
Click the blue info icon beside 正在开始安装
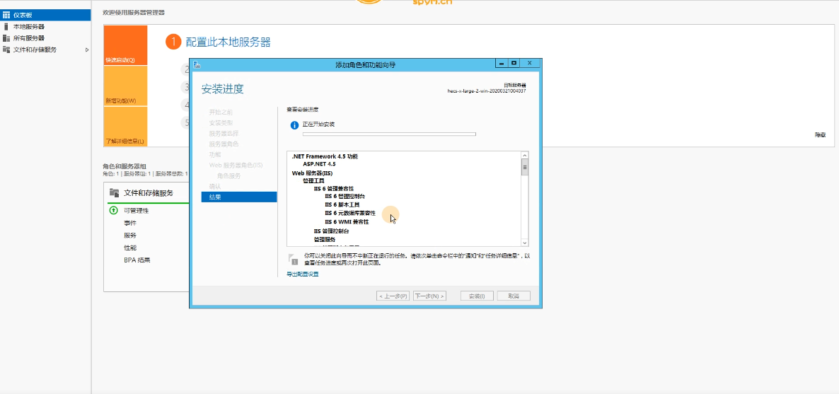[294, 124]
